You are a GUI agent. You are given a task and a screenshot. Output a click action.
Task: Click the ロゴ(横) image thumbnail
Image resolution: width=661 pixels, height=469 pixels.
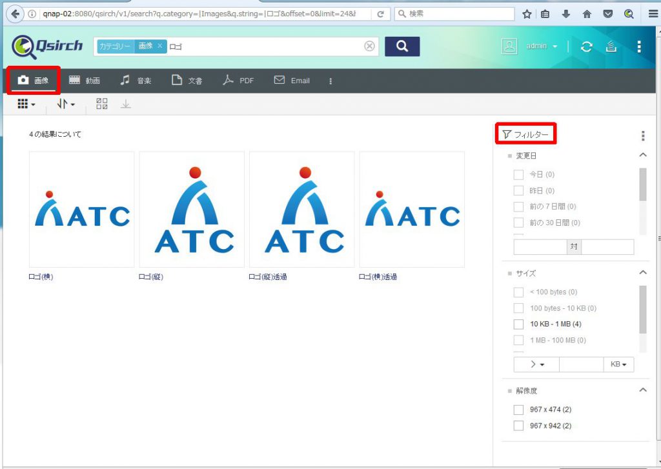[x=82, y=210]
